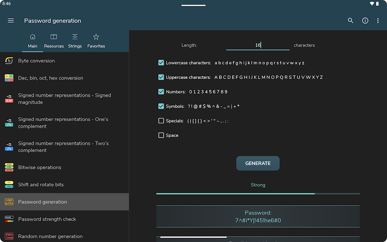Open the hamburger navigation menu
387x242 pixels.
coord(11,20)
